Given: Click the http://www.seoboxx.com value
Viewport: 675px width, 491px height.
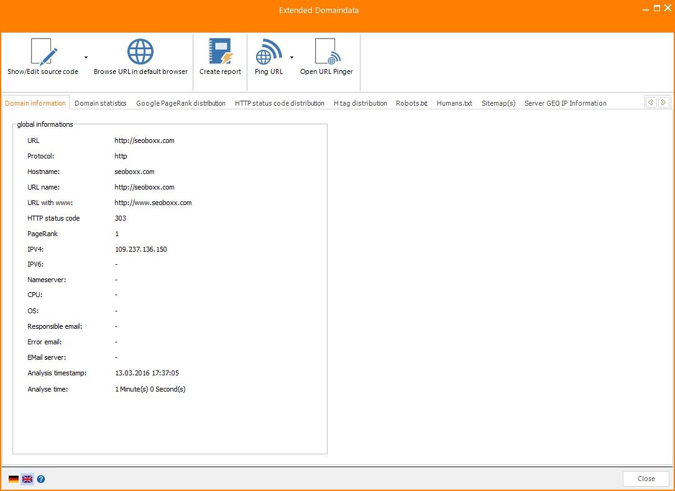Looking at the screenshot, I should [153, 203].
